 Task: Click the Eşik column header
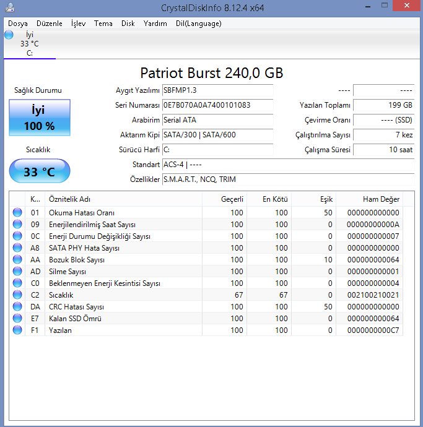tap(314, 199)
